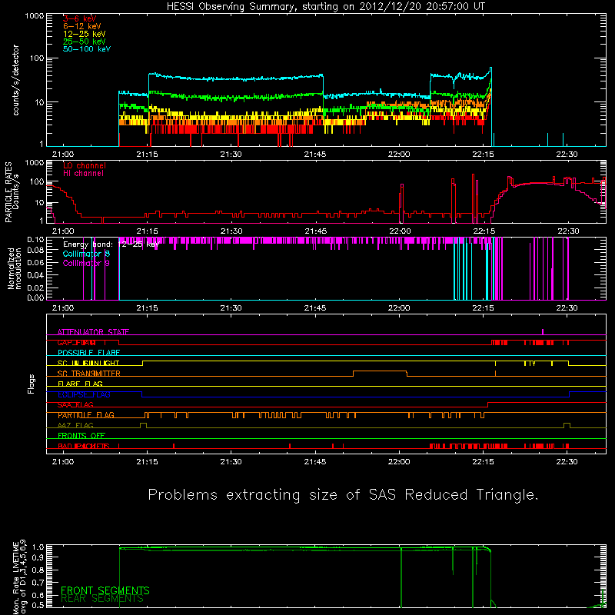Select the blue ECLIPSE_FLAG label
The image size is (615, 615).
(x=84, y=394)
